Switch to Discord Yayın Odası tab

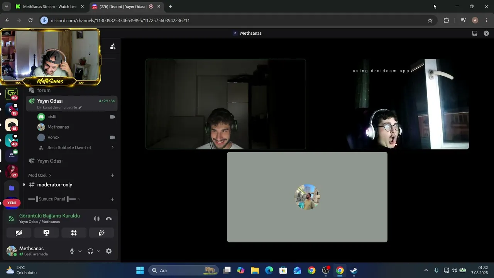pos(122,7)
